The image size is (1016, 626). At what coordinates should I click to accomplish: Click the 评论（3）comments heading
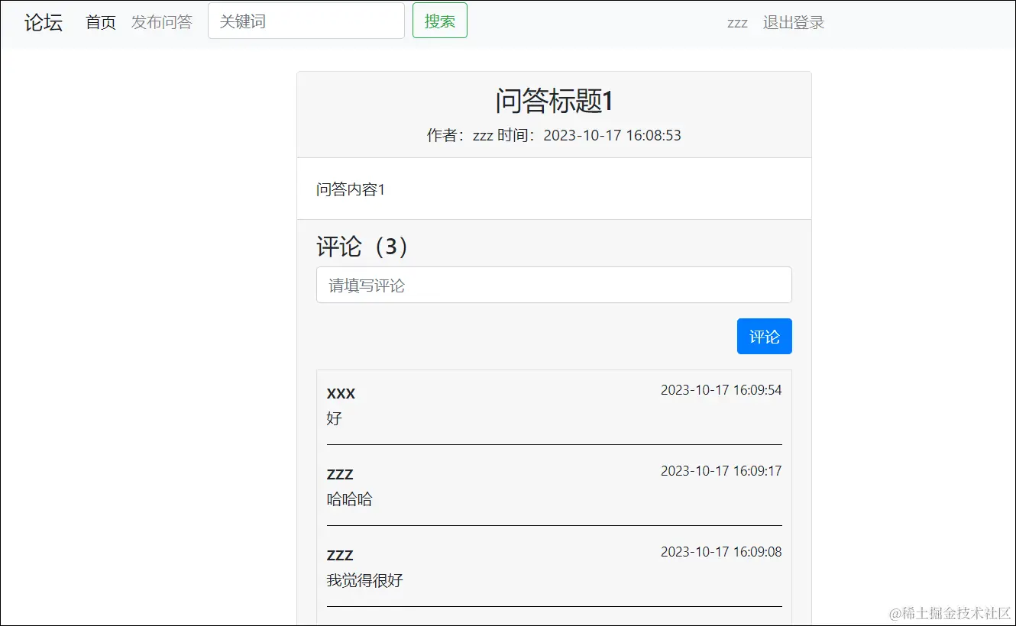click(361, 246)
